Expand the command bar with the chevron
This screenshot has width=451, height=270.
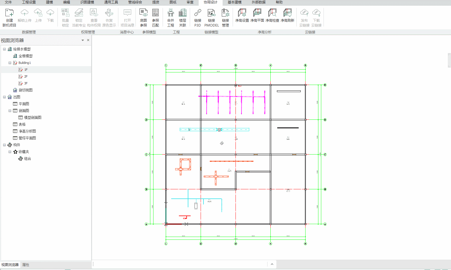[272, 264]
